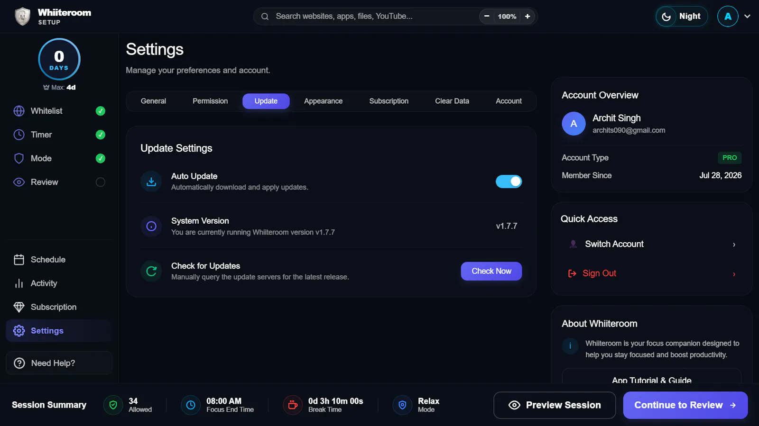This screenshot has width=759, height=426.
Task: Open the Schedule calendar icon
Action: coord(19,260)
